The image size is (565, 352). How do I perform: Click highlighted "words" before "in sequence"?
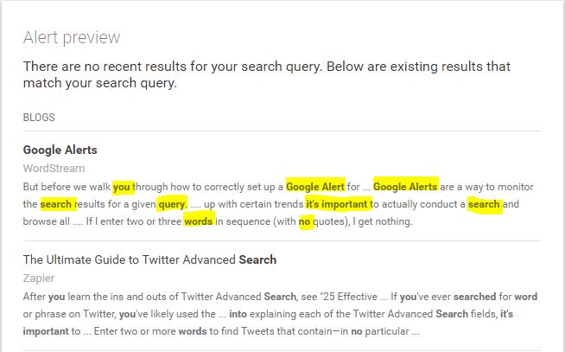(x=198, y=221)
